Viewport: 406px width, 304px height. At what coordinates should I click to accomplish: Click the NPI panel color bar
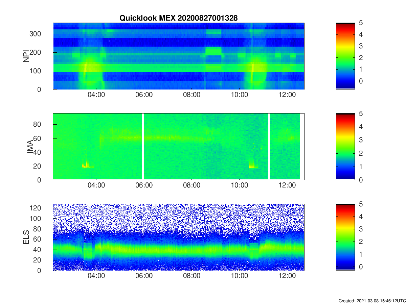345,56
